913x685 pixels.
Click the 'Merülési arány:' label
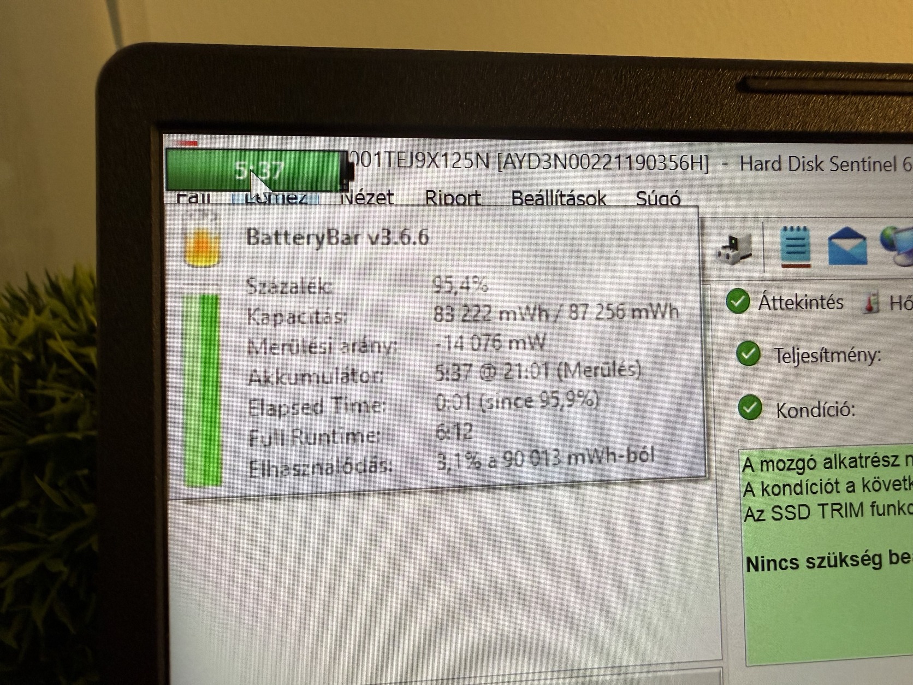click(x=322, y=346)
